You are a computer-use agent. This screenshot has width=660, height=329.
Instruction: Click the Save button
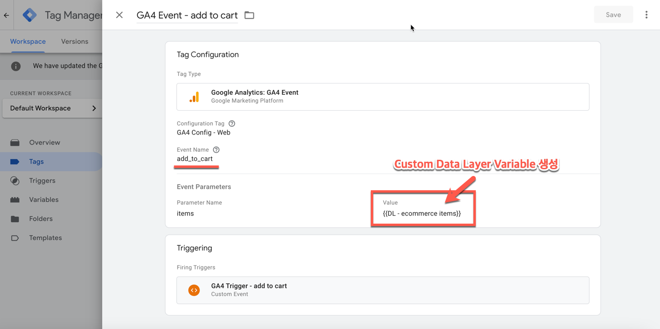(x=613, y=15)
